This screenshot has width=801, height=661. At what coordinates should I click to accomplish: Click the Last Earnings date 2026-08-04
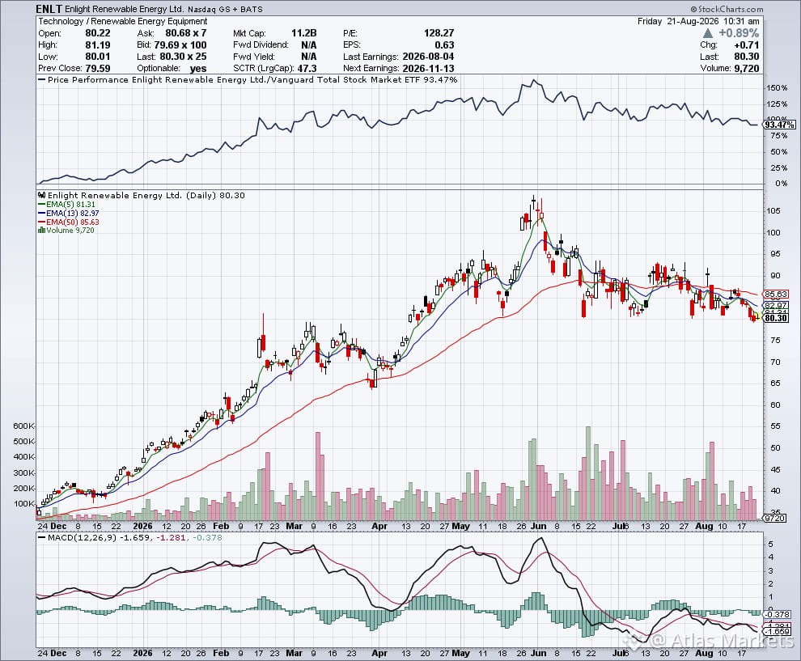click(428, 57)
